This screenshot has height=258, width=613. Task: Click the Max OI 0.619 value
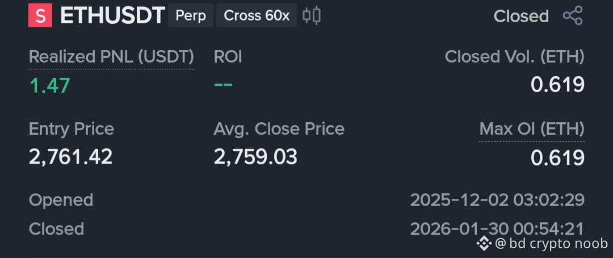557,158
